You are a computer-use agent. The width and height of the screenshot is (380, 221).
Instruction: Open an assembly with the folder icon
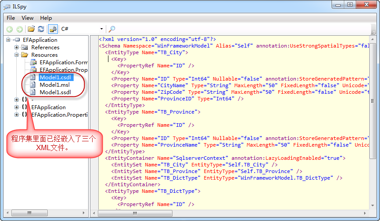click(31, 29)
